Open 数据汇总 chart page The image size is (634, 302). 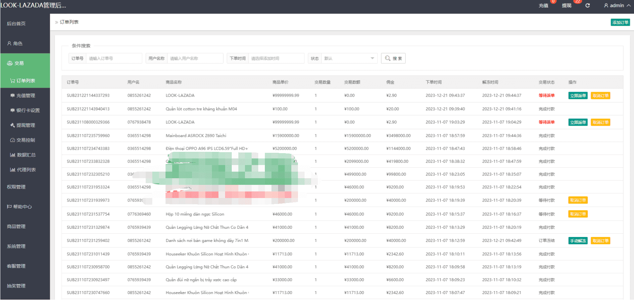(x=26, y=155)
